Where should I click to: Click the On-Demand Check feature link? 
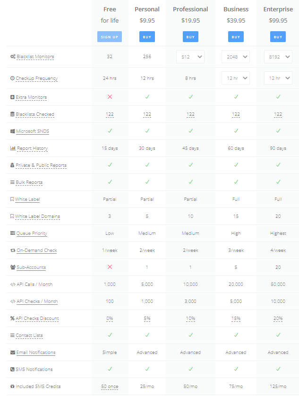[37, 250]
